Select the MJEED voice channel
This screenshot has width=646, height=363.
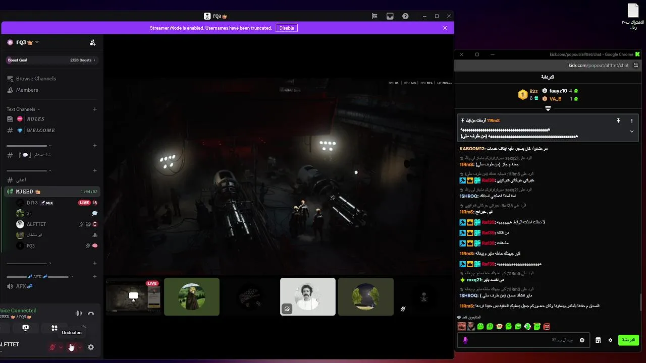tap(51, 192)
